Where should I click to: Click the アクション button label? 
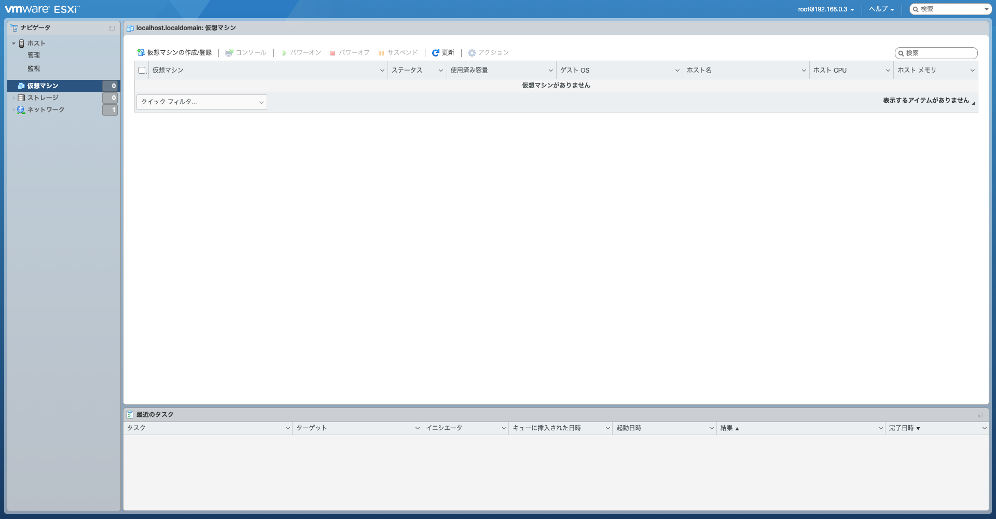tap(493, 53)
